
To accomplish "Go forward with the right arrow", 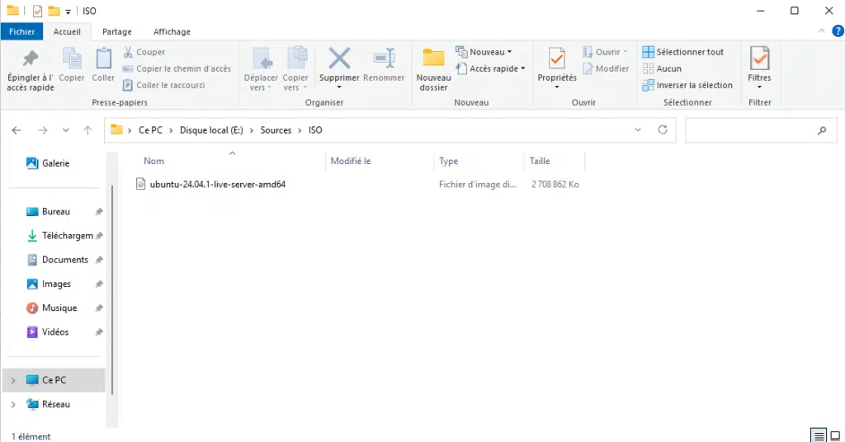I will [43, 130].
